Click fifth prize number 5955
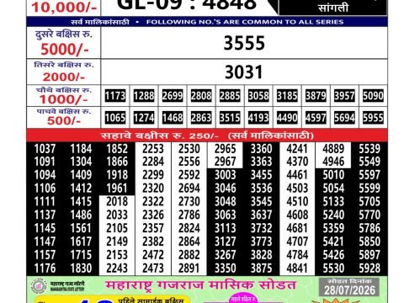Image resolution: width=404 pixels, height=303 pixels. [373, 118]
